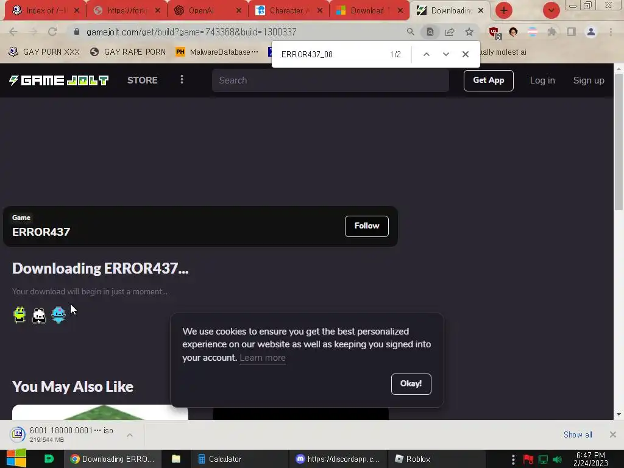Open the Chrome profile avatar
624x468 pixels.
591,32
